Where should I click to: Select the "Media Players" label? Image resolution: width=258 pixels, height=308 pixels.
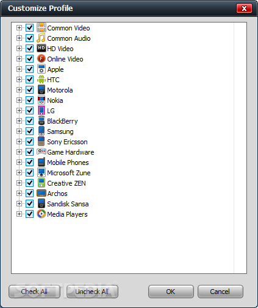(x=68, y=214)
